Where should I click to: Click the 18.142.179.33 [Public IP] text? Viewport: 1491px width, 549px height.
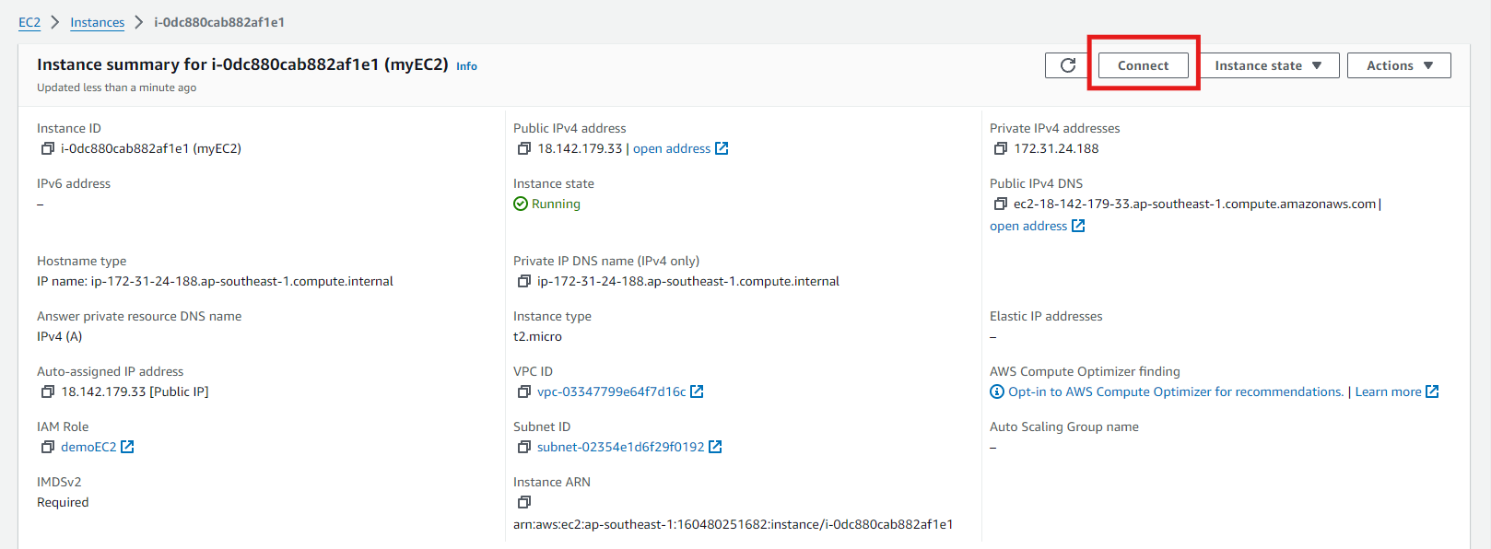[135, 391]
